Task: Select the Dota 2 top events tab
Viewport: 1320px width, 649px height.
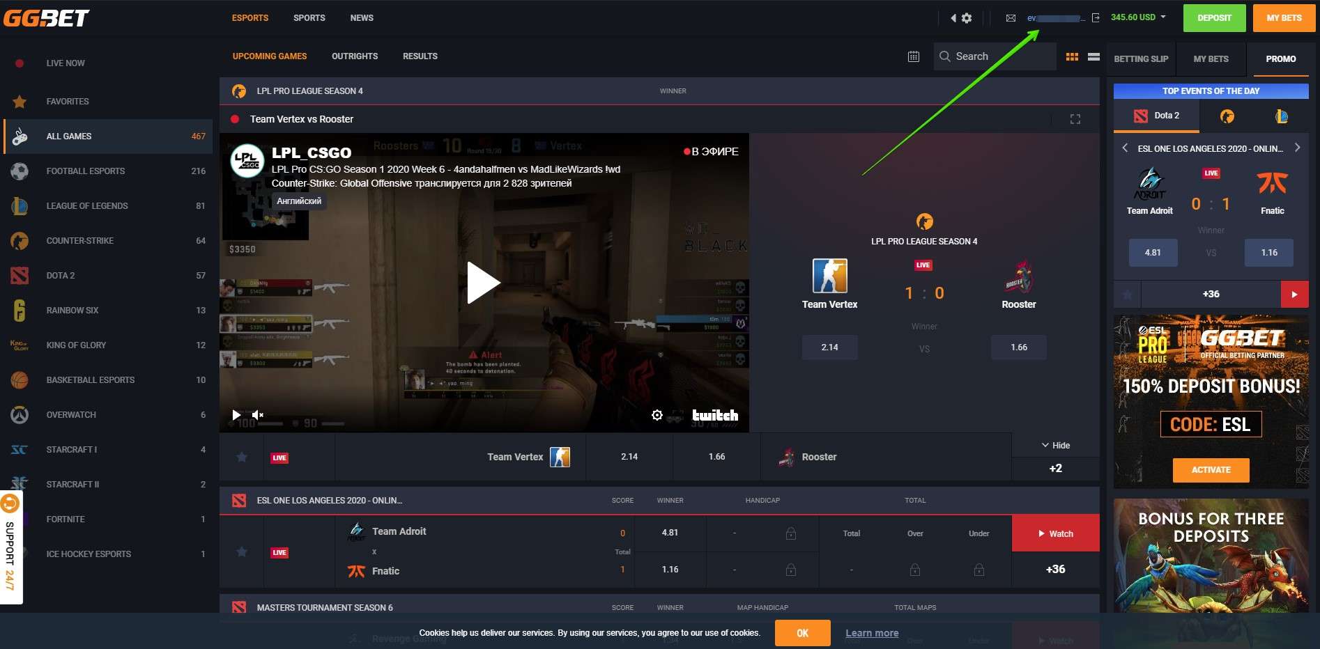Action: pos(1157,116)
